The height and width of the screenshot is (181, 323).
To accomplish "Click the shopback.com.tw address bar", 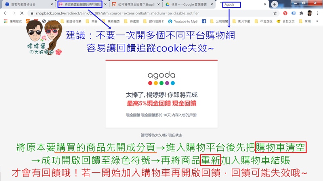I will 153,13.
